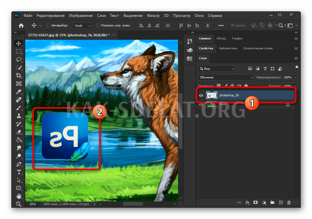Image resolution: width=312 pixels, height=219 pixels.
Task: Select the Horizontal Type tool
Action: coord(19,172)
